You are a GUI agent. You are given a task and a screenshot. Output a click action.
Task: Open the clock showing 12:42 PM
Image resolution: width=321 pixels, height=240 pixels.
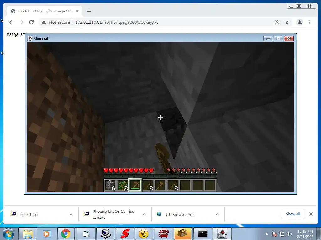tap(305, 234)
